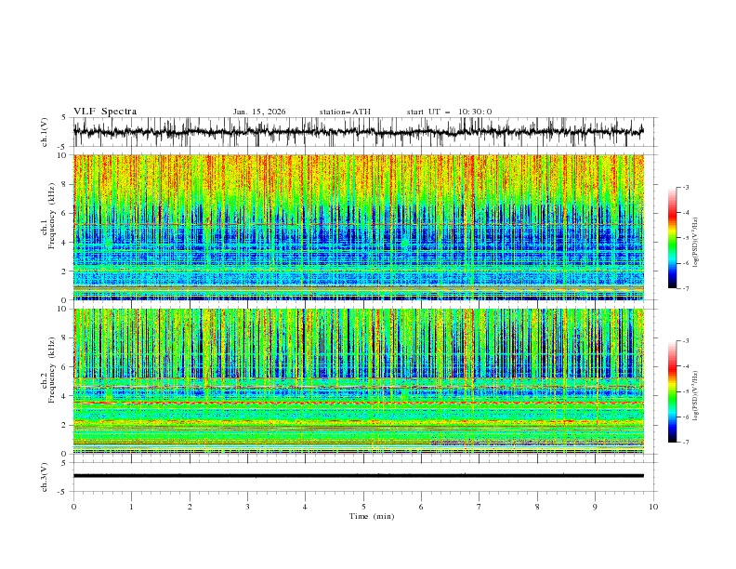Click time axis tick label '5'
This screenshot has height=569, width=736.
[363, 507]
